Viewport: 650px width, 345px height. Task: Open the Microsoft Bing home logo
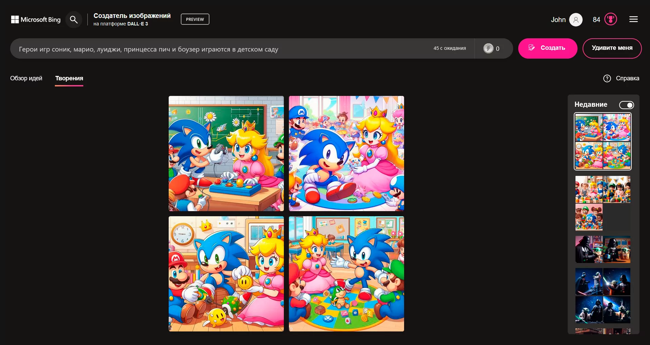coord(36,20)
